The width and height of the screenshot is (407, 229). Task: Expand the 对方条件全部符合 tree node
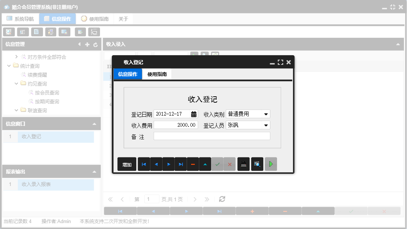coord(16,57)
